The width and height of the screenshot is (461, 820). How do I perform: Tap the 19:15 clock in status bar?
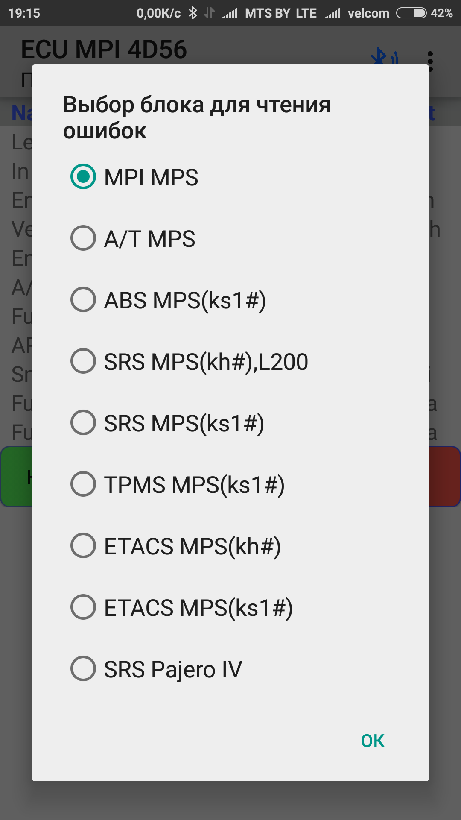coord(24,13)
